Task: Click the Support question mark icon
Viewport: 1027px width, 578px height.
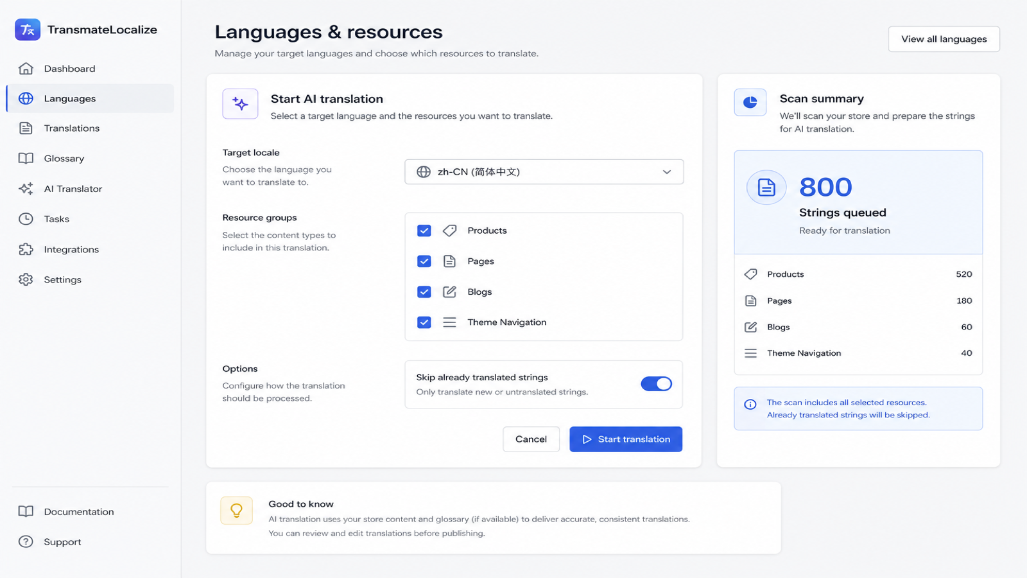Action: click(x=26, y=541)
